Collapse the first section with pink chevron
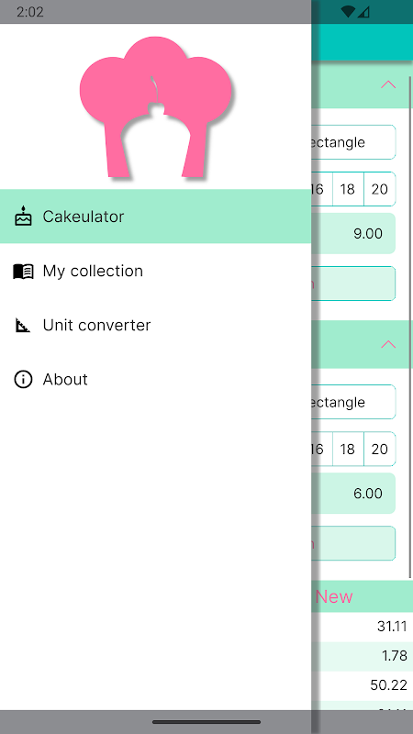 [388, 84]
